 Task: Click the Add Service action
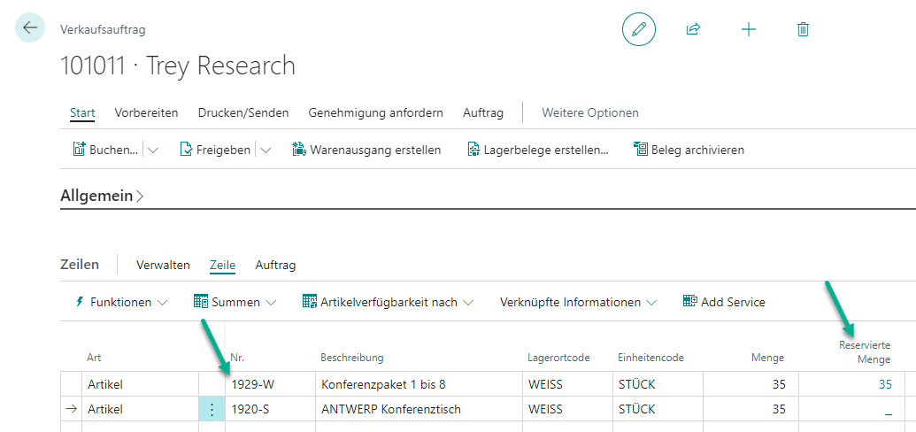tap(724, 302)
